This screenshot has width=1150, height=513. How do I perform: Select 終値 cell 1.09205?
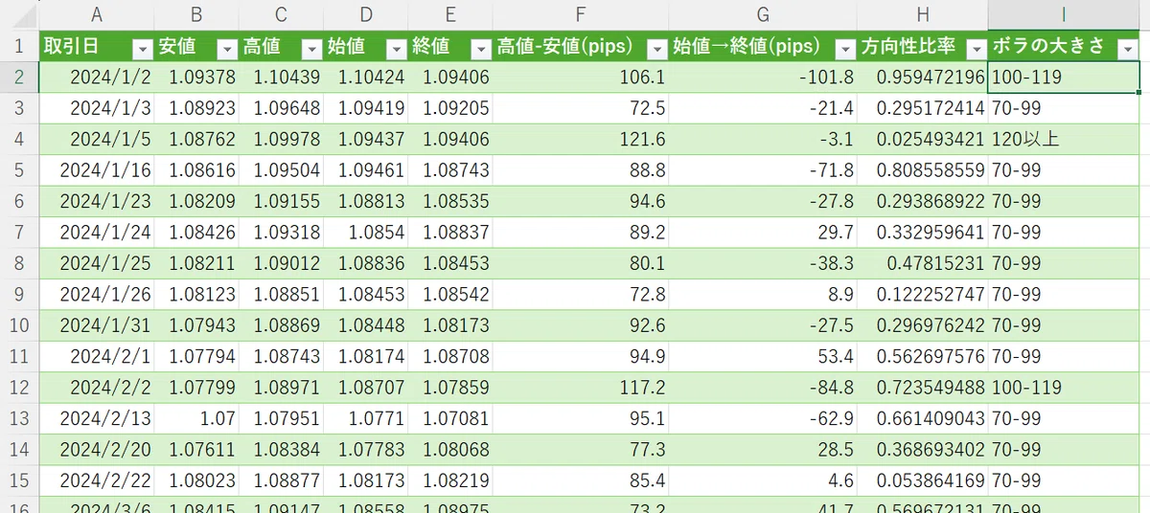(449, 108)
